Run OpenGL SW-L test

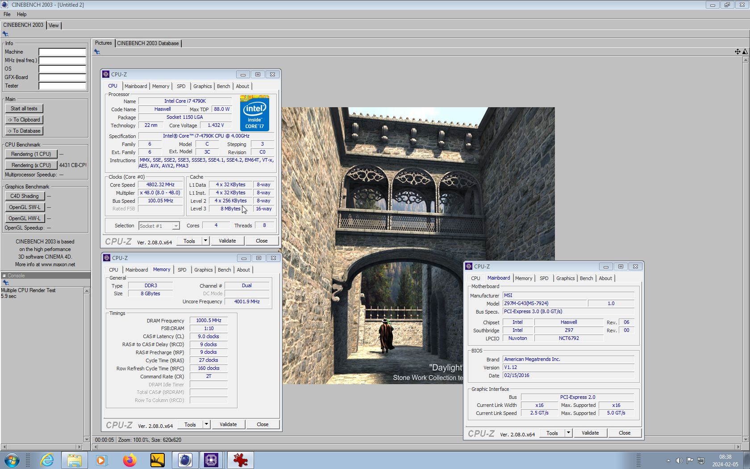[25, 207]
